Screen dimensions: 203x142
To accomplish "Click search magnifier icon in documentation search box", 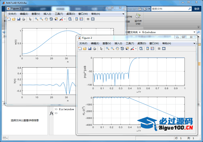I will click(190, 9).
